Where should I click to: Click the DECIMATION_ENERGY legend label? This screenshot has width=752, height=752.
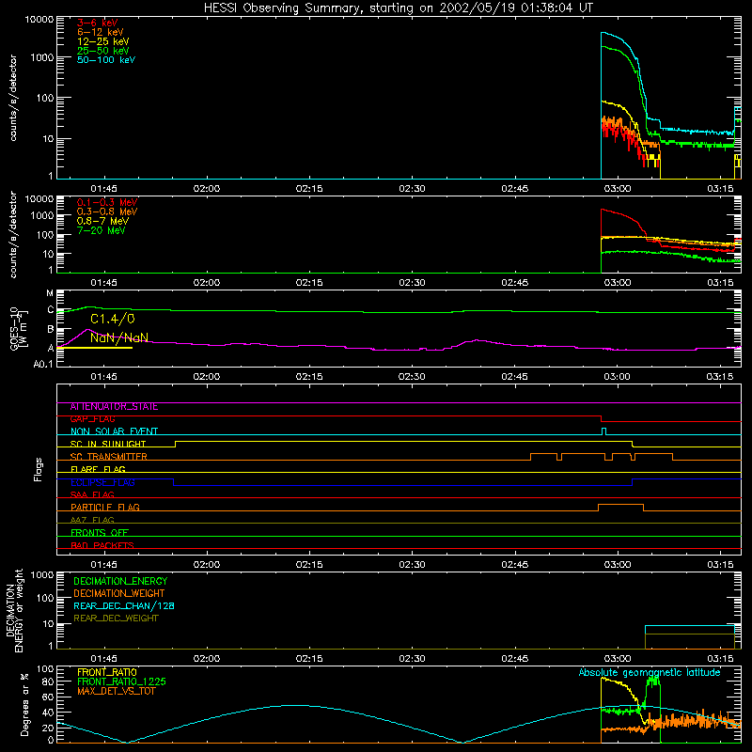coord(120,581)
